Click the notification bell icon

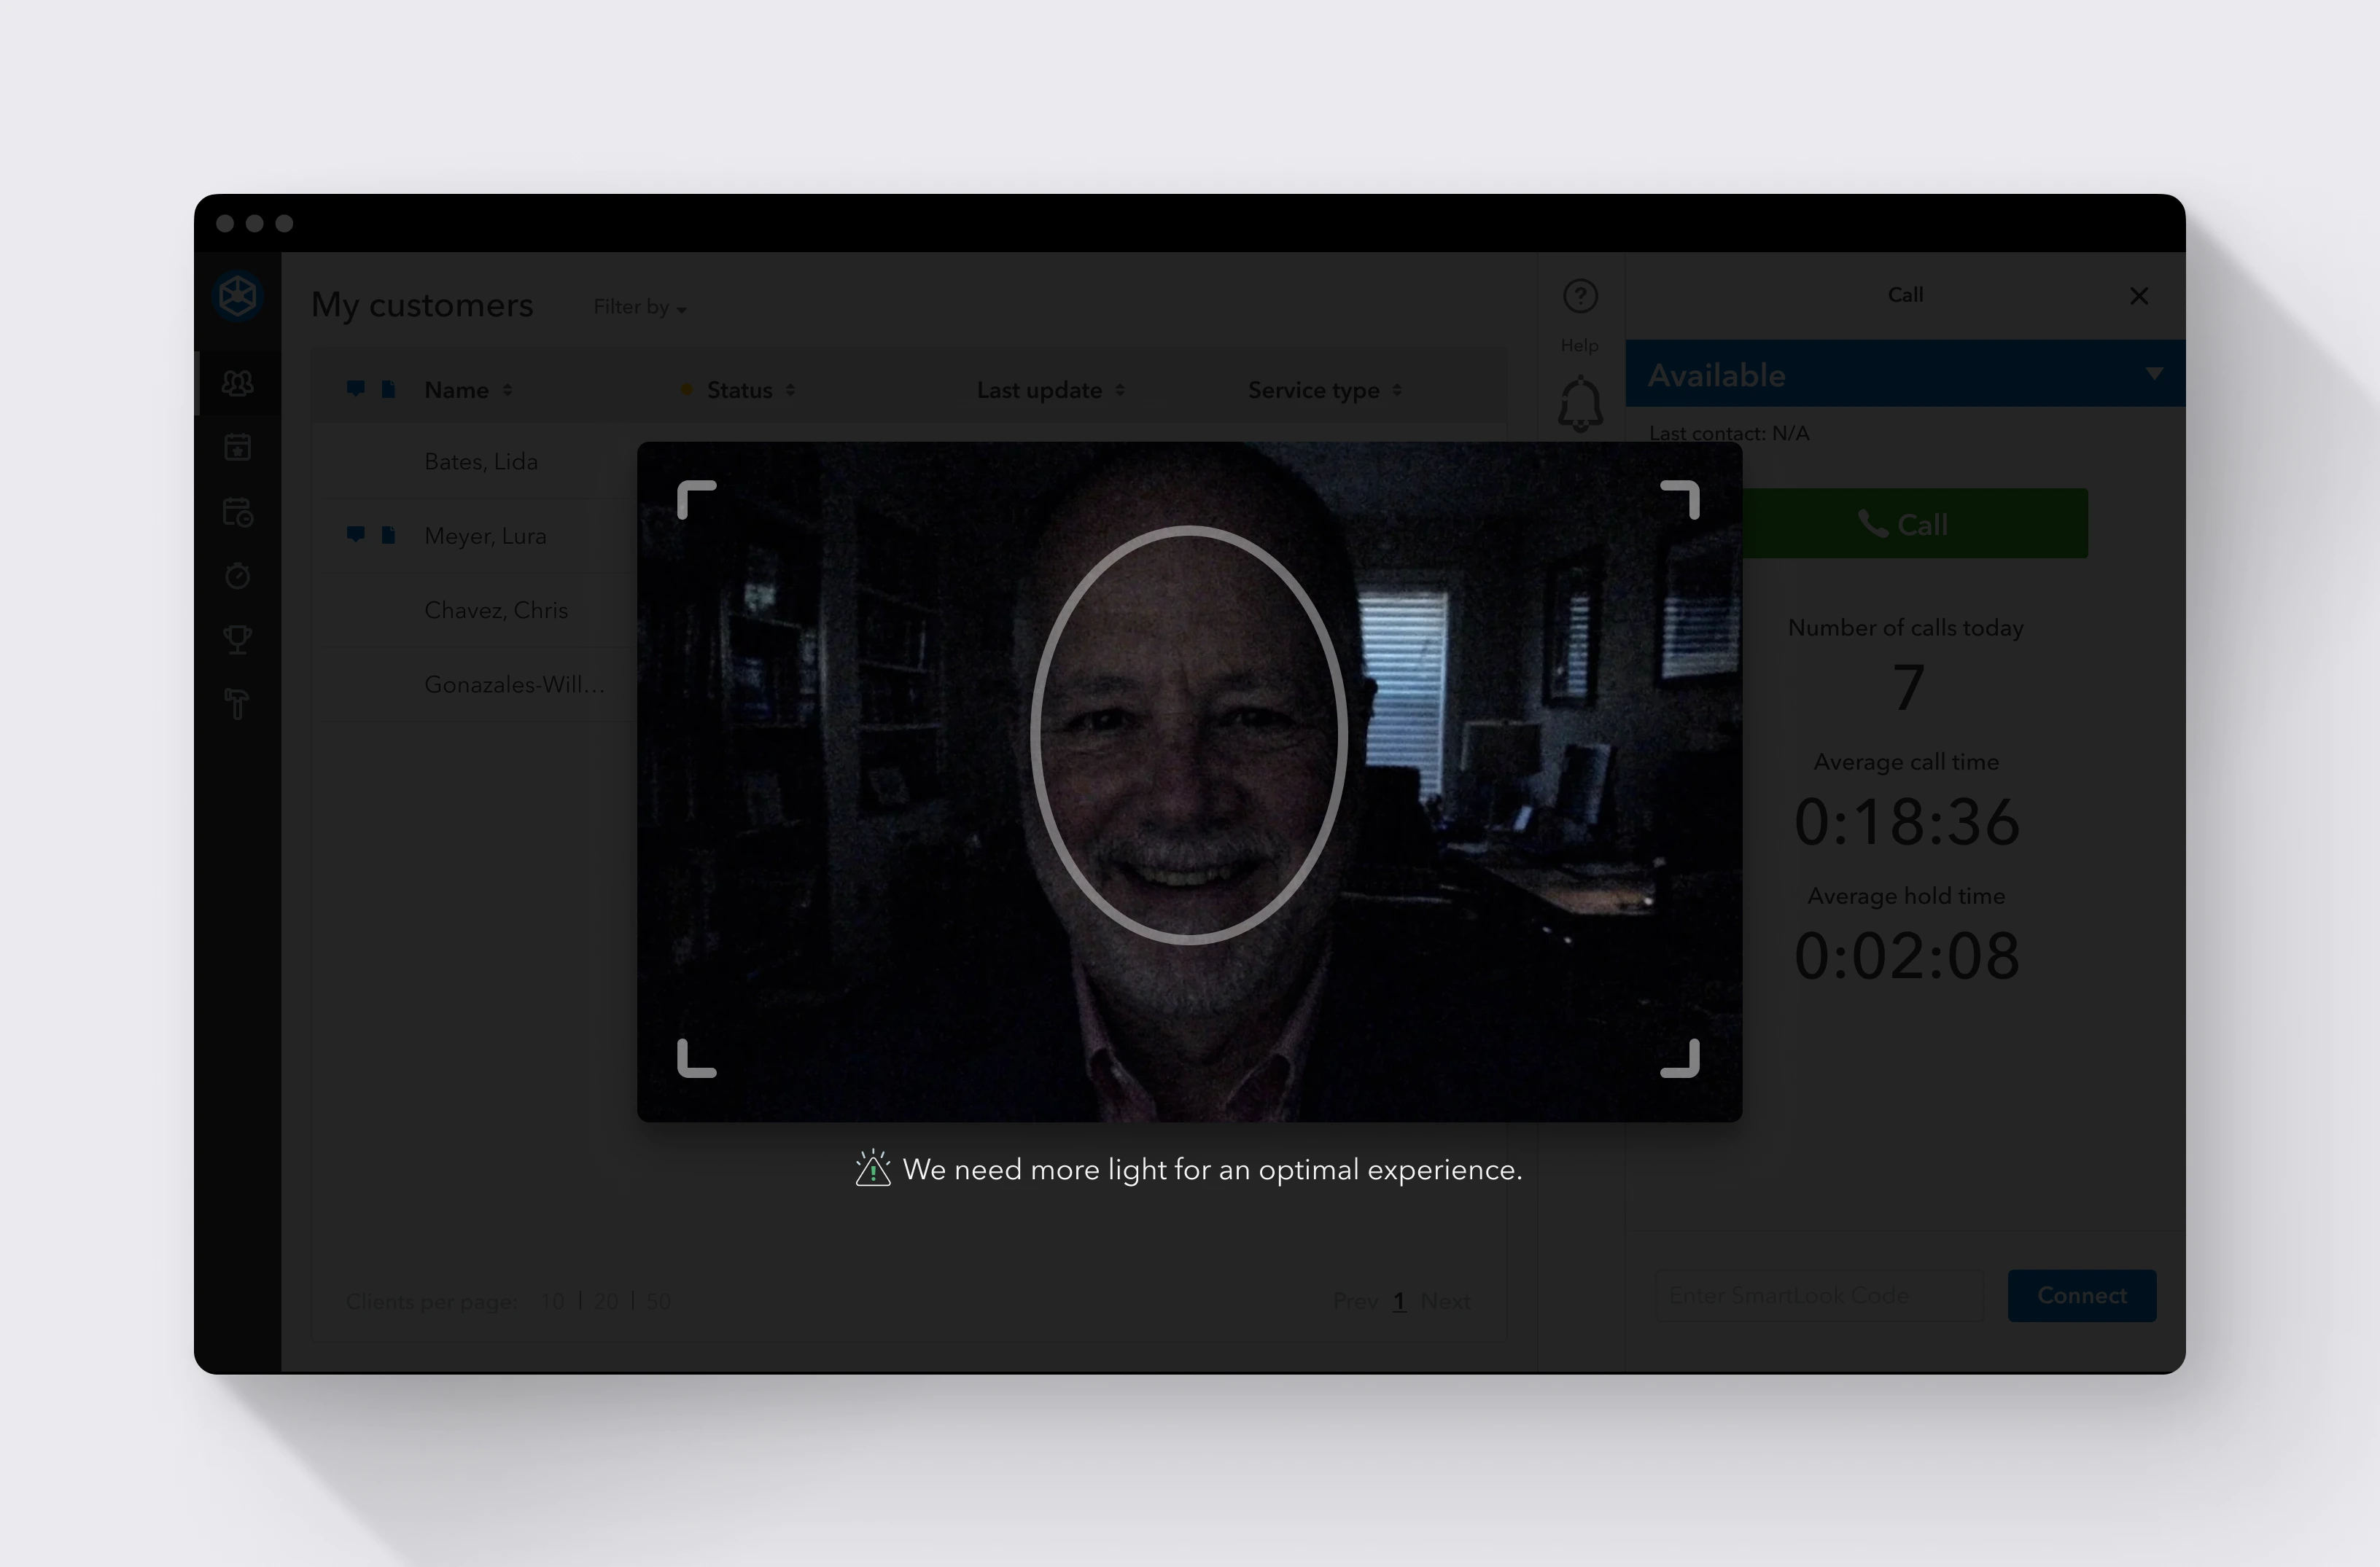point(1580,403)
